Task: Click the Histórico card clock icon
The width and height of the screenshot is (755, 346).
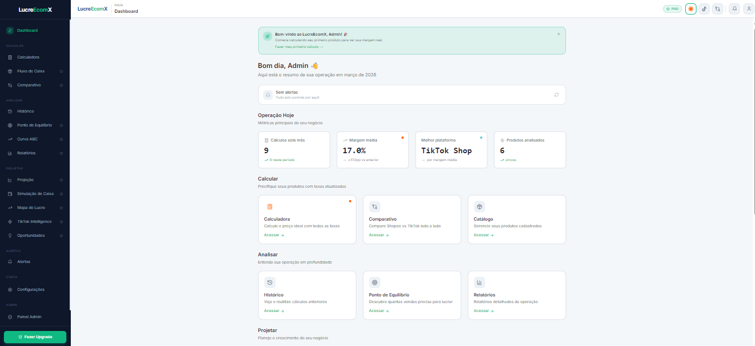Action: tap(269, 282)
